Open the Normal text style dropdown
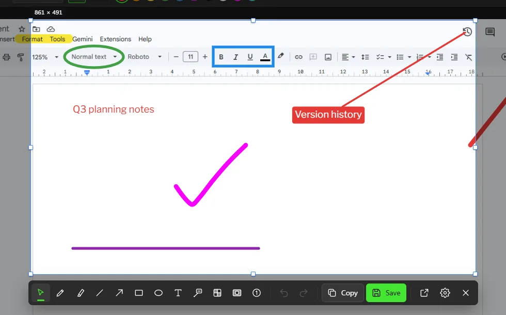 pyautogui.click(x=94, y=57)
